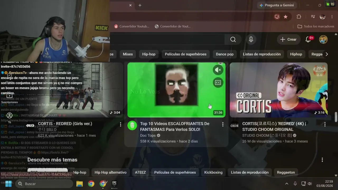This screenshot has width=338, height=190.
Task: Select the Hiphop filter chip
Action: point(296,54)
